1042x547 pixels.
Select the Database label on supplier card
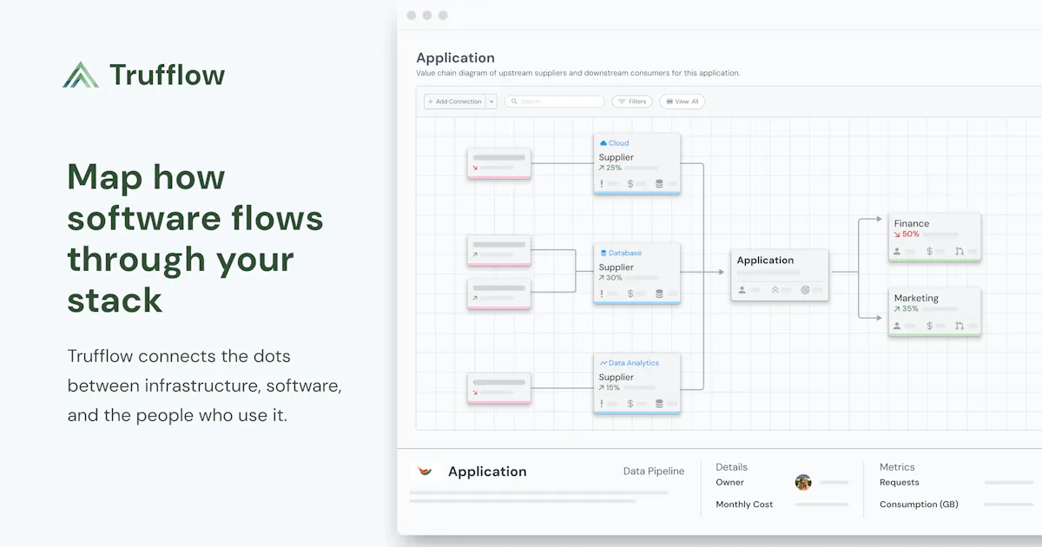pyautogui.click(x=625, y=254)
